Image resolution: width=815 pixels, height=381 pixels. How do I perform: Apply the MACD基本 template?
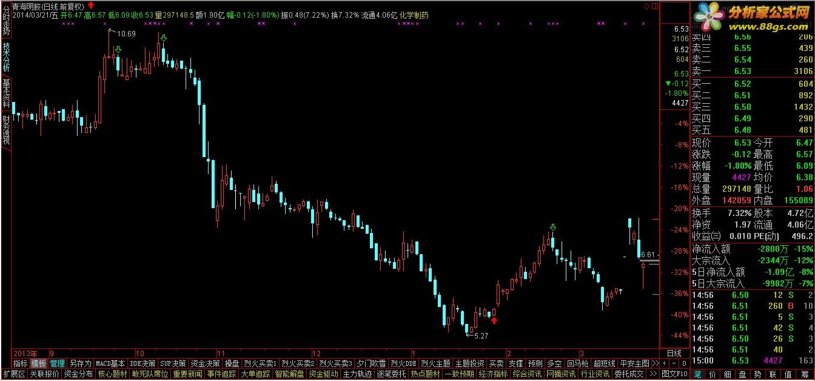pyautogui.click(x=110, y=363)
